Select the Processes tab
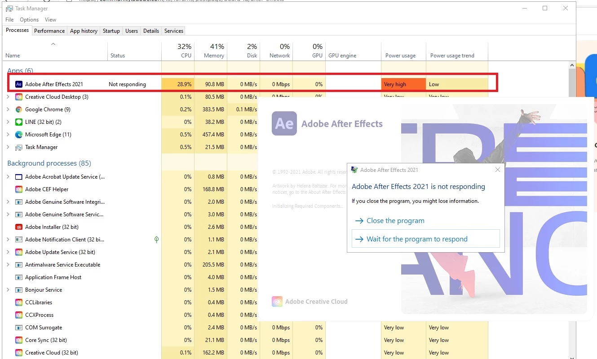This screenshot has height=359, width=597. [18, 30]
